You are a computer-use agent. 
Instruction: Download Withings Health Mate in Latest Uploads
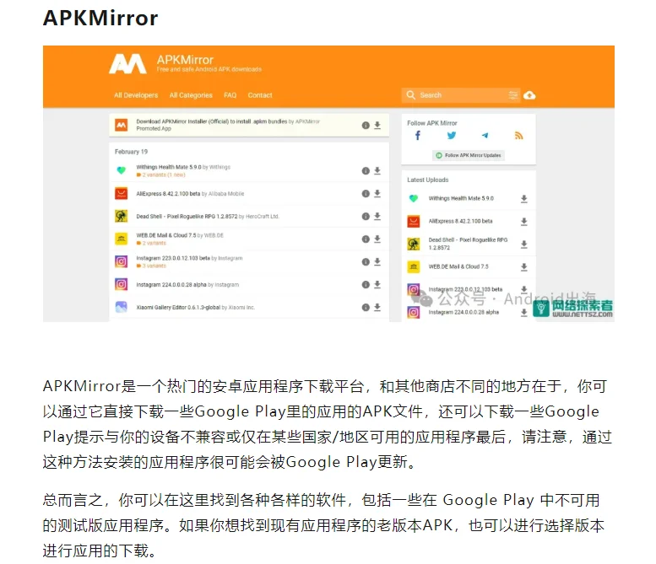[x=523, y=199]
